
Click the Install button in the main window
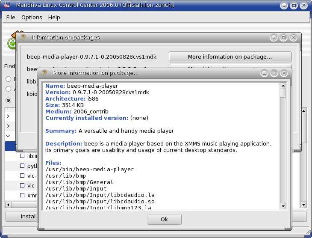pos(21,217)
